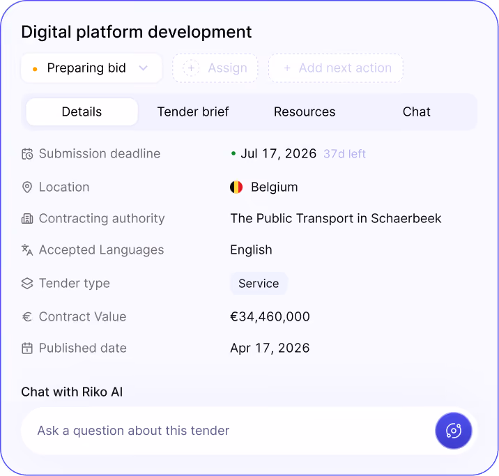
Task: Switch to the Tender brief tab
Action: [193, 112]
